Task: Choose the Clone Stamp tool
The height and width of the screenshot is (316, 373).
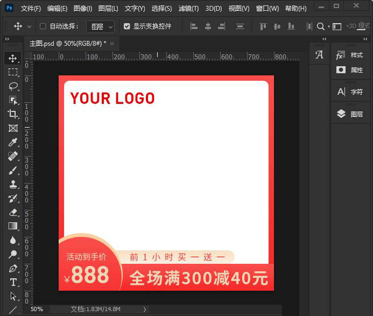Action: 13,184
